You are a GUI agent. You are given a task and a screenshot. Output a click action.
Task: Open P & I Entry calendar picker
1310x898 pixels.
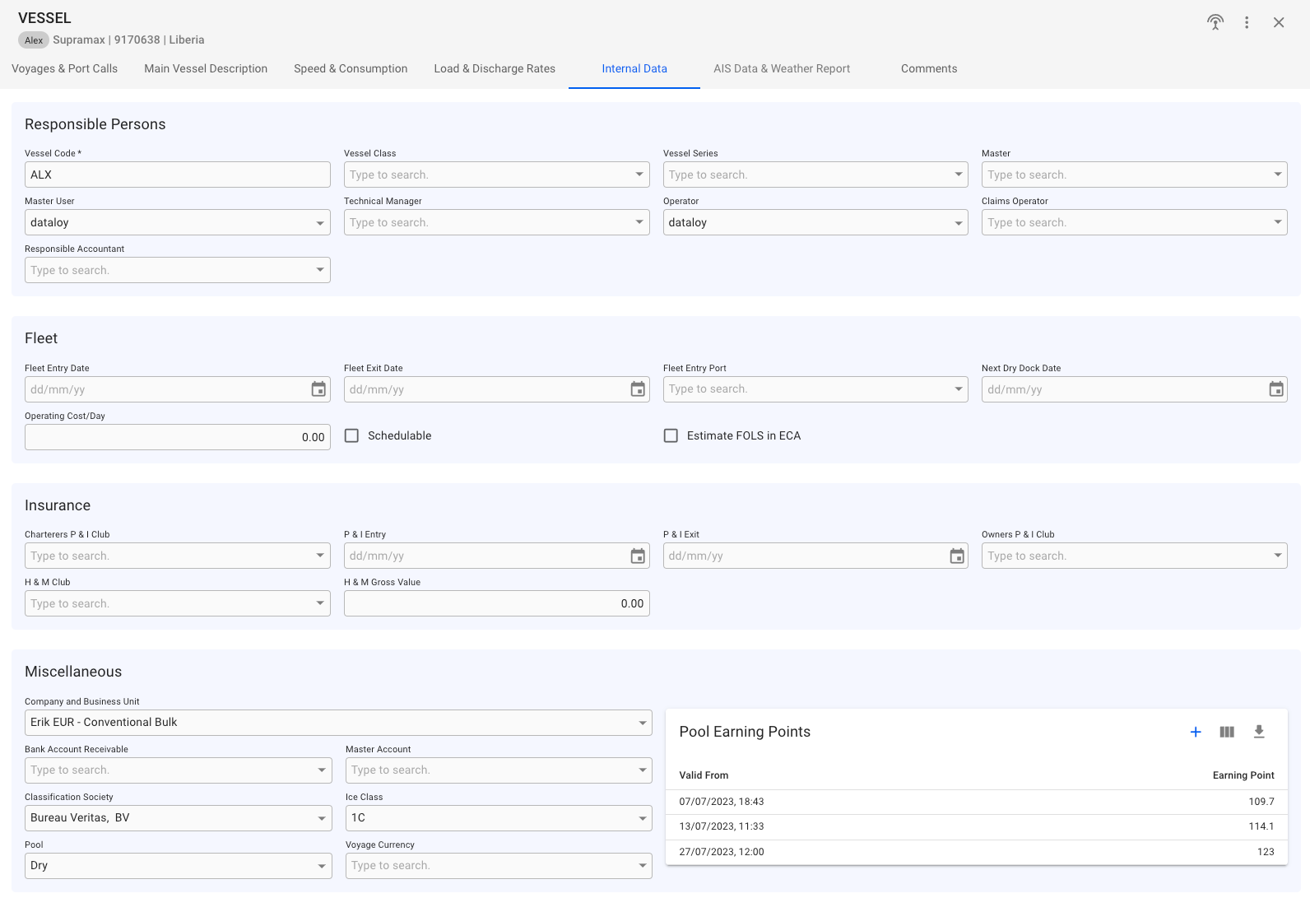pos(638,556)
